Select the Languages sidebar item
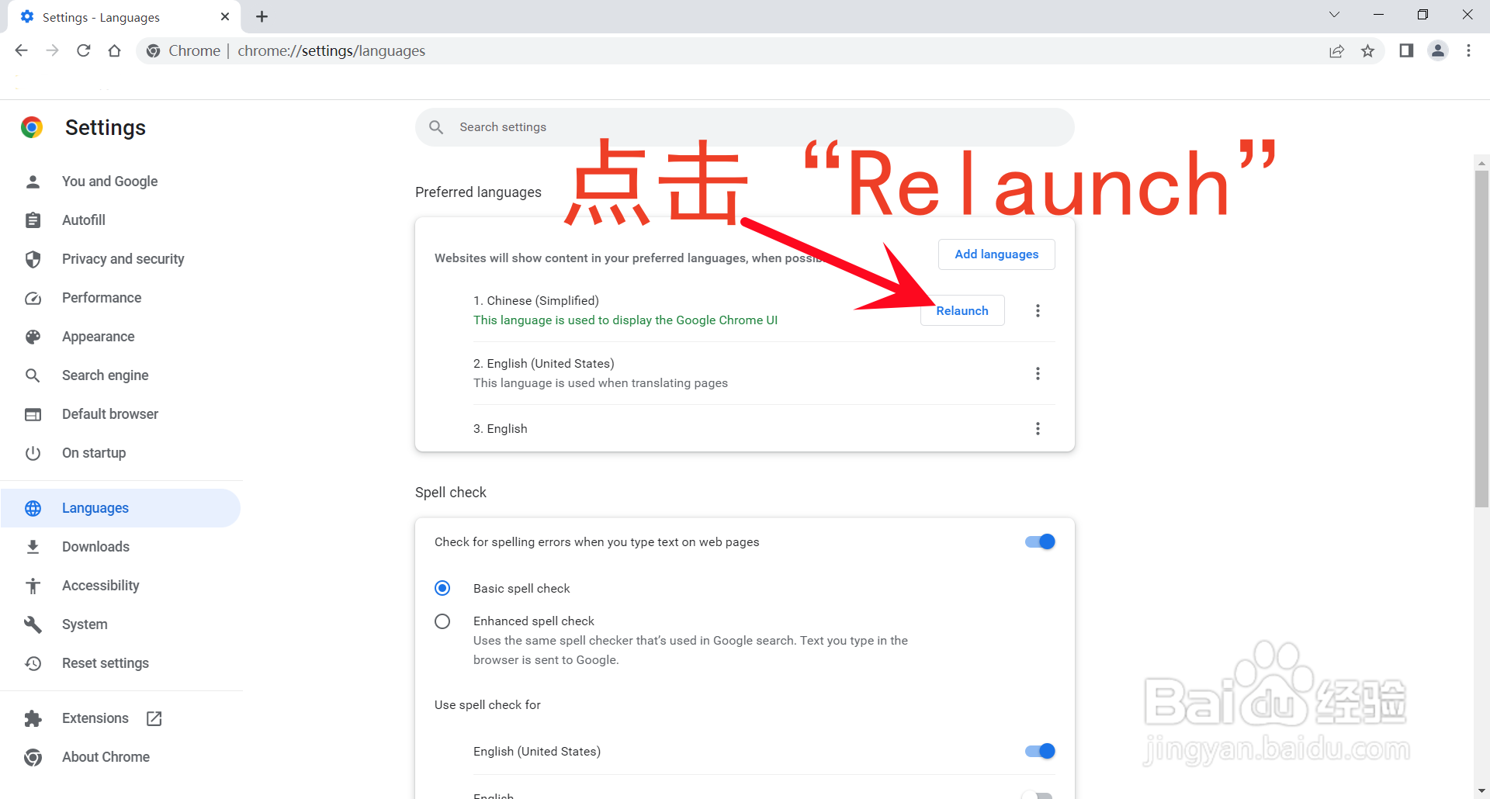The width and height of the screenshot is (1490, 799). 120,508
